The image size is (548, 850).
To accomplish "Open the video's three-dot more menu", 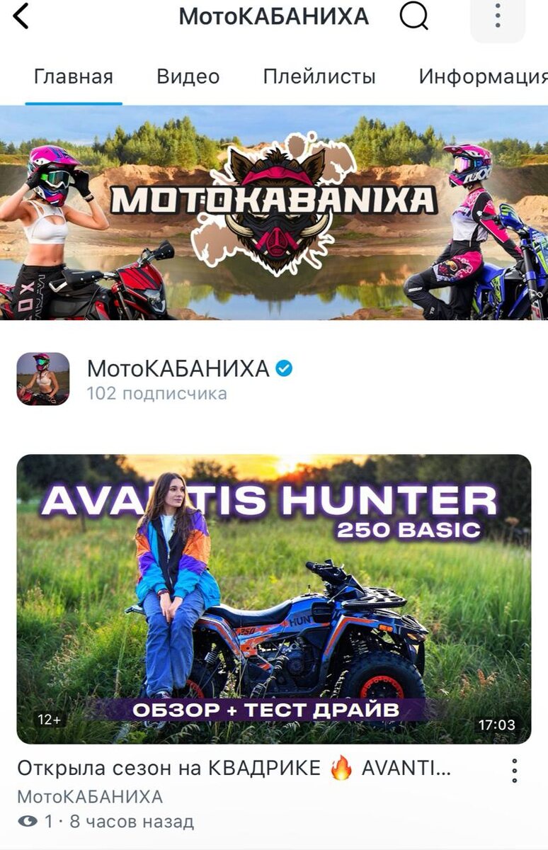I will [x=515, y=771].
